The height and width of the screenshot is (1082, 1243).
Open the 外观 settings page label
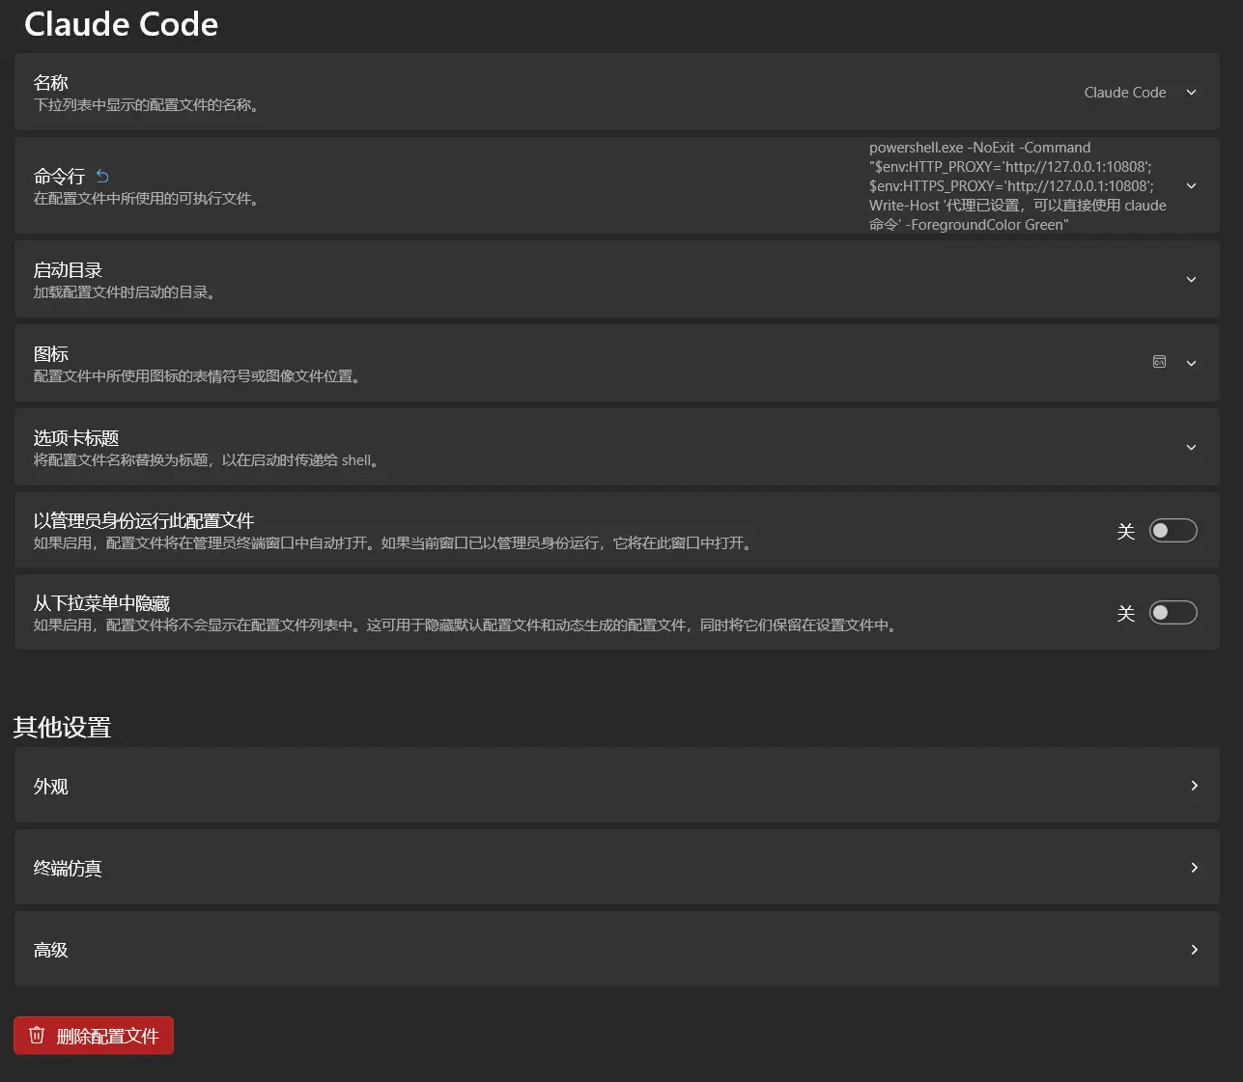point(51,787)
